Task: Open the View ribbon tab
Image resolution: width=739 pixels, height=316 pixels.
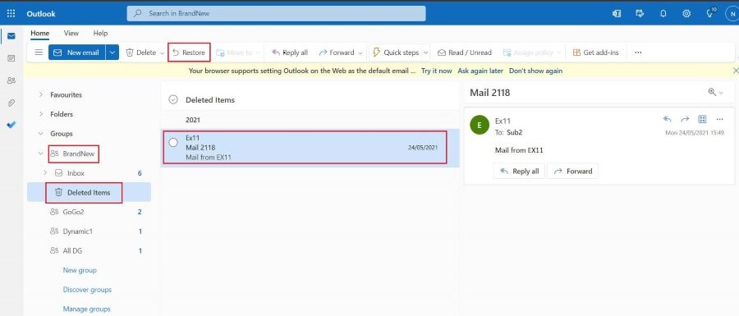Action: (71, 33)
